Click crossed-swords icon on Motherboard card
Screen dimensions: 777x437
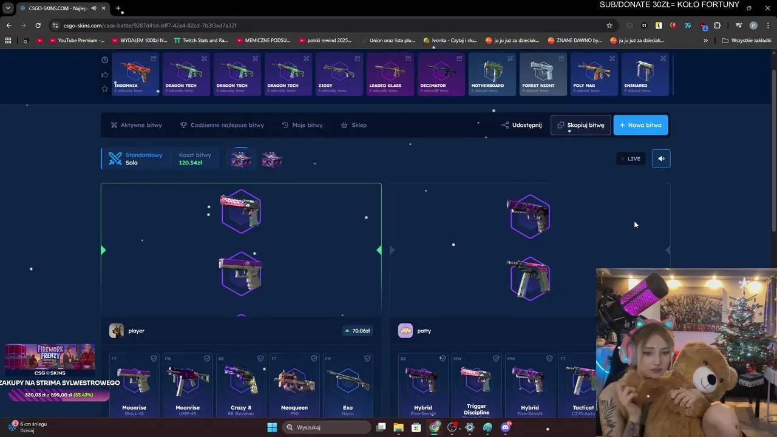pyautogui.click(x=510, y=58)
